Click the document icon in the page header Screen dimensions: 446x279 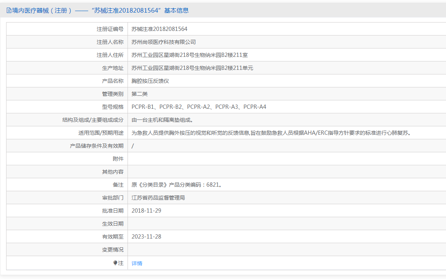pos(9,11)
